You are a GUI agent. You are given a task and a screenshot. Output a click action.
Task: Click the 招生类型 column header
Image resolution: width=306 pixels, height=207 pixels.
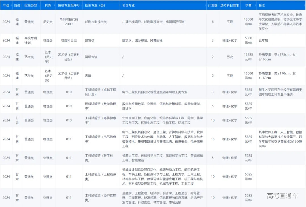[x=31, y=5]
